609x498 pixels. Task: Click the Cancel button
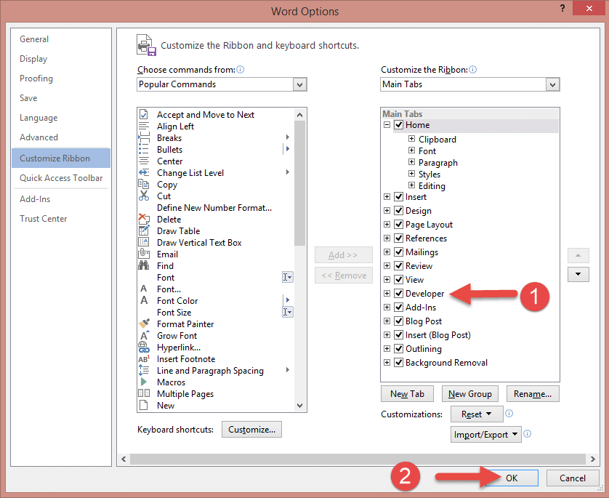(x=573, y=478)
